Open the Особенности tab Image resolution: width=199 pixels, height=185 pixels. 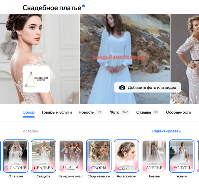pyautogui.click(x=178, y=112)
